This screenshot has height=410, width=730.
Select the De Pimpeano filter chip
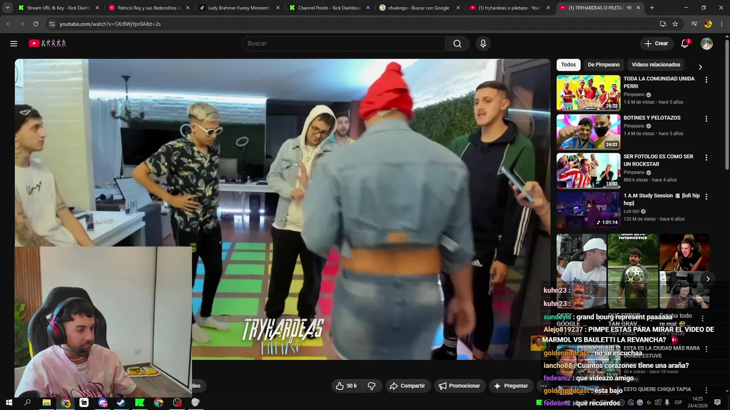[603, 65]
